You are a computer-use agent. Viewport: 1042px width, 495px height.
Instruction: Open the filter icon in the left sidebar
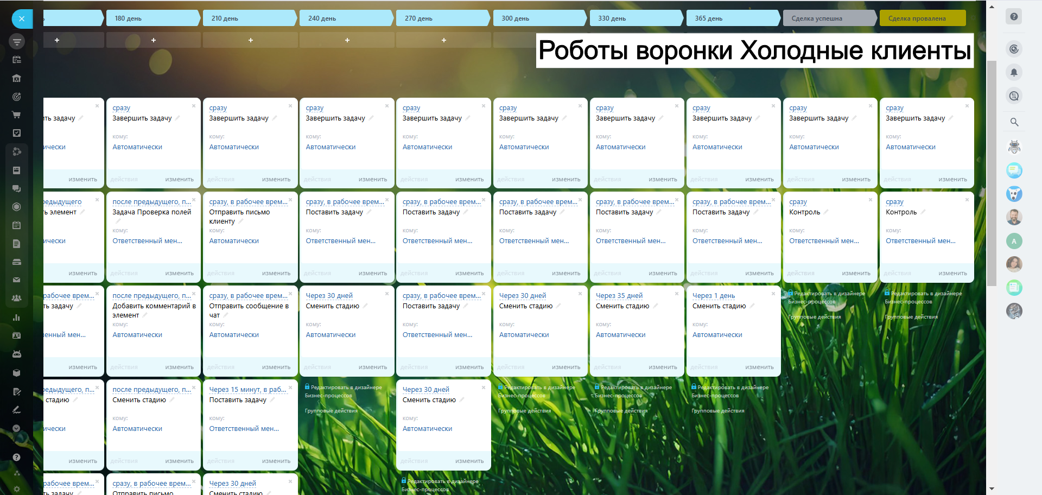pos(17,41)
